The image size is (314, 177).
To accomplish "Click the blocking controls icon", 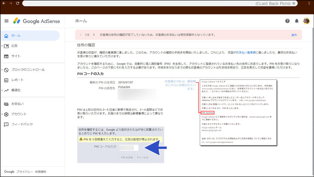I will click(x=6, y=70).
